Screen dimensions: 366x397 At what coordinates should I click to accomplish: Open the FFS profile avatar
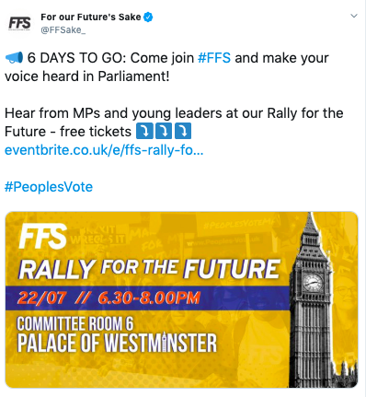(x=19, y=23)
